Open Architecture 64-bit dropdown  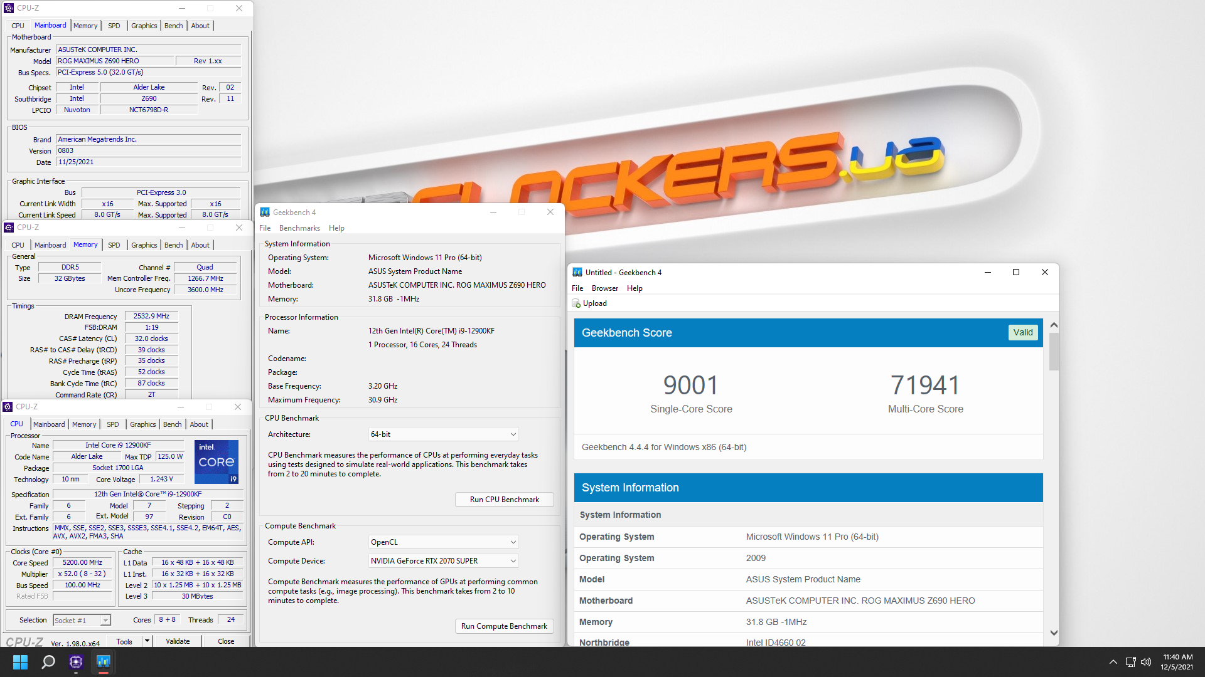[443, 434]
